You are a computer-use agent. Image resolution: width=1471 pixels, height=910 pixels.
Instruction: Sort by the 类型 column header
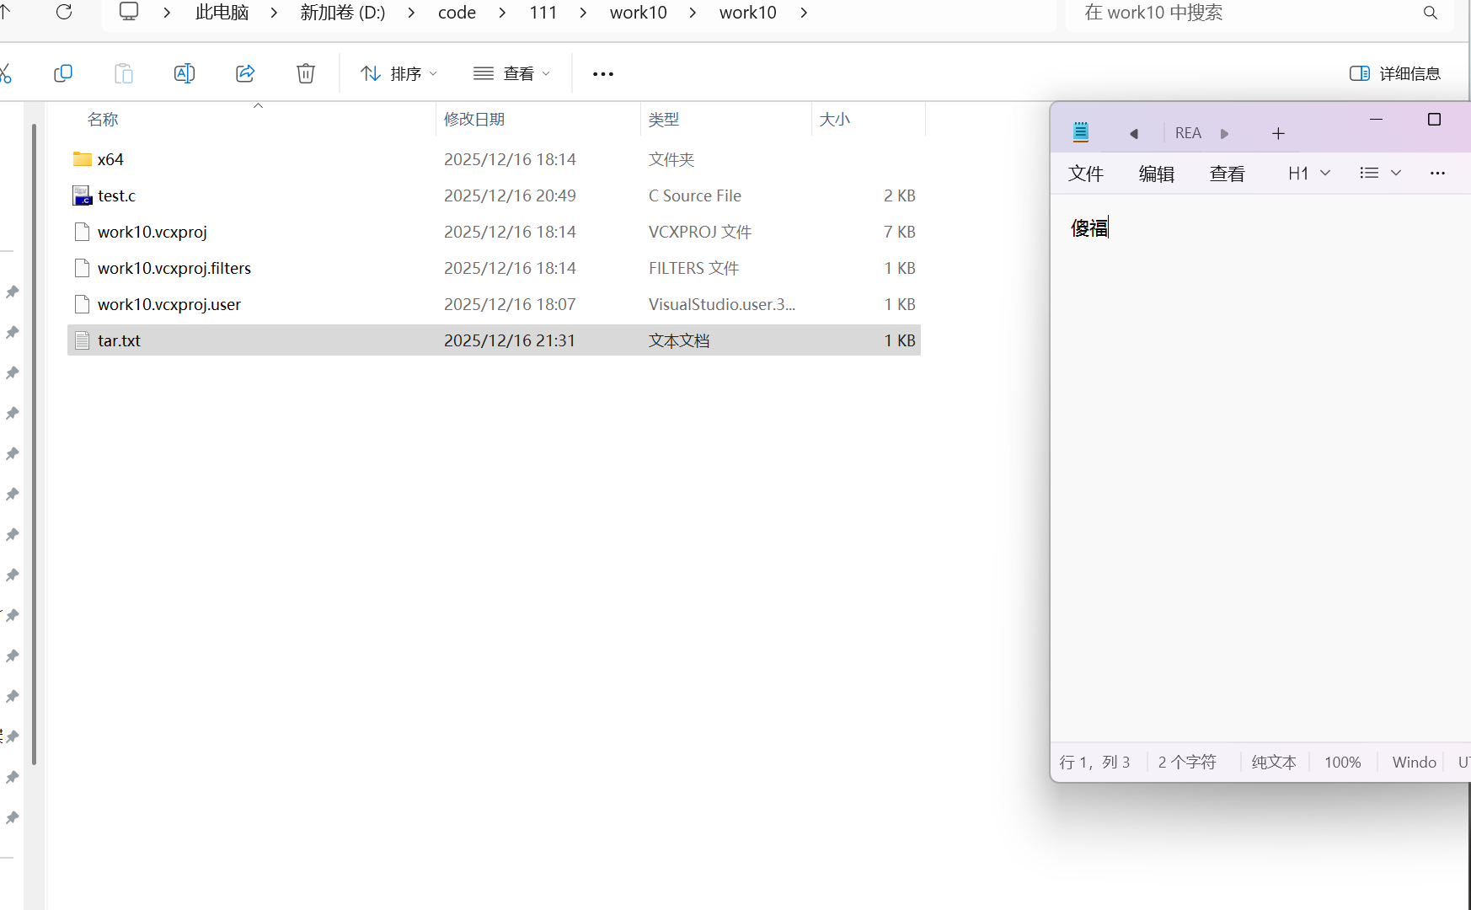pyautogui.click(x=664, y=120)
